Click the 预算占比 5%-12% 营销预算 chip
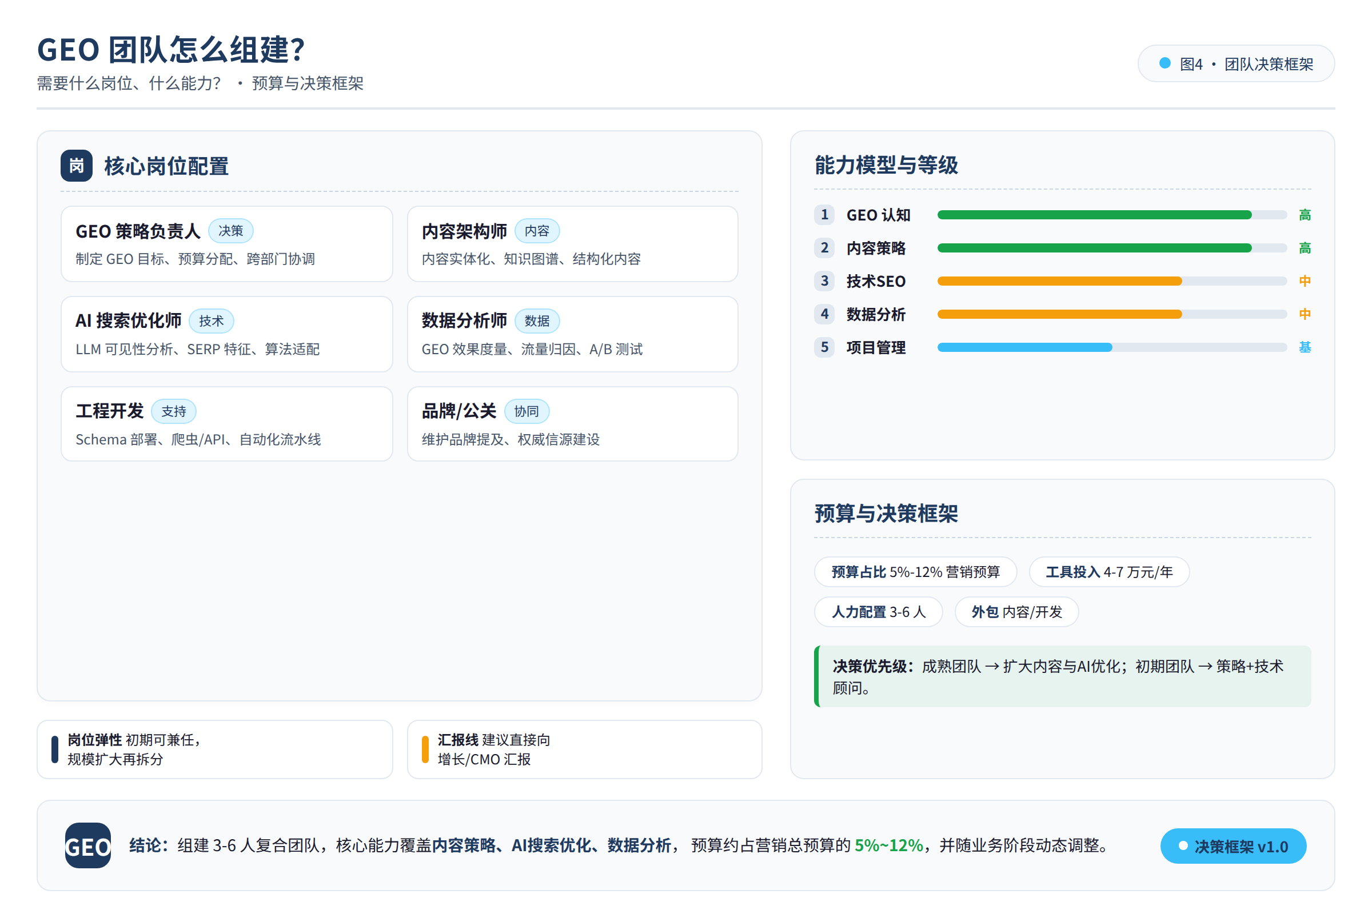 coord(916,572)
